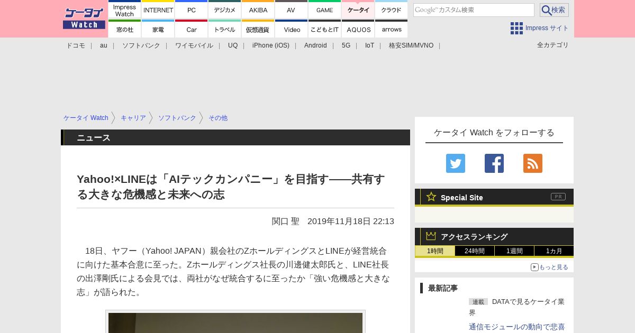Go to the Android category
The width and height of the screenshot is (635, 333).
click(x=315, y=45)
